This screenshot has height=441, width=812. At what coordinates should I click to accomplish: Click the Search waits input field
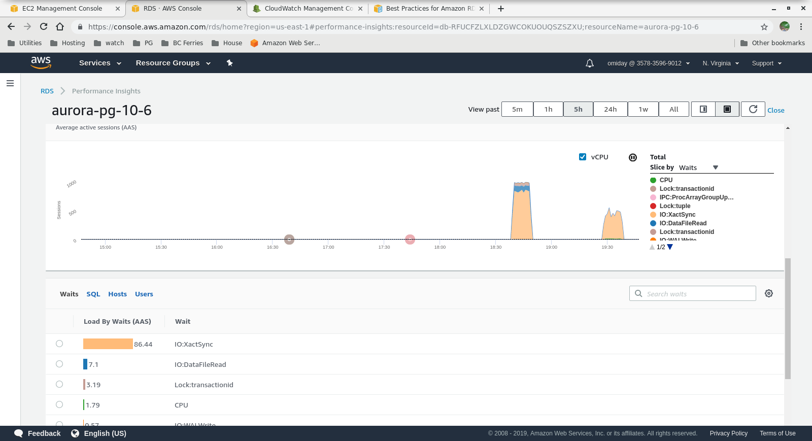click(x=692, y=293)
